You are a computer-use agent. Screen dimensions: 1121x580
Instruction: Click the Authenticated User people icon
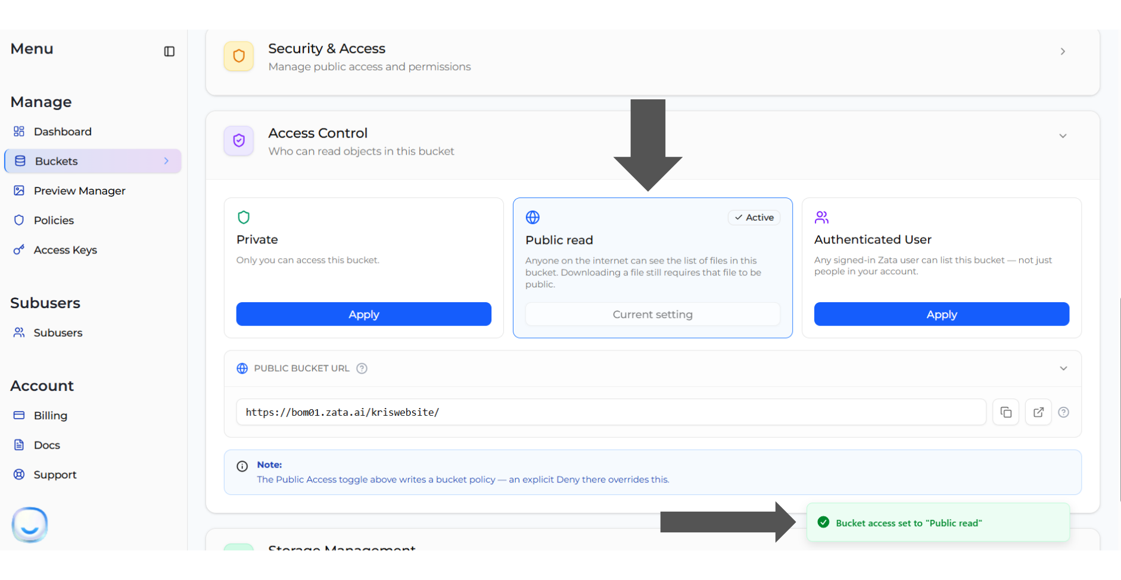821,217
